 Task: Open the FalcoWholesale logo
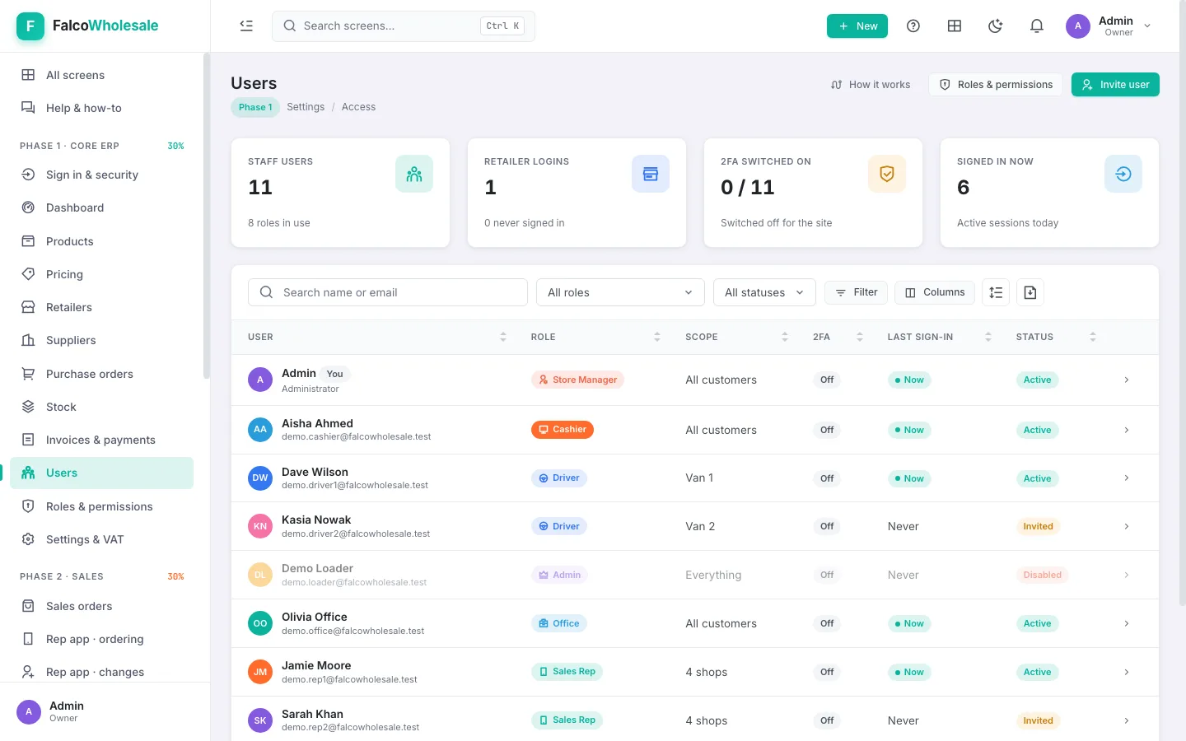pyautogui.click(x=88, y=26)
